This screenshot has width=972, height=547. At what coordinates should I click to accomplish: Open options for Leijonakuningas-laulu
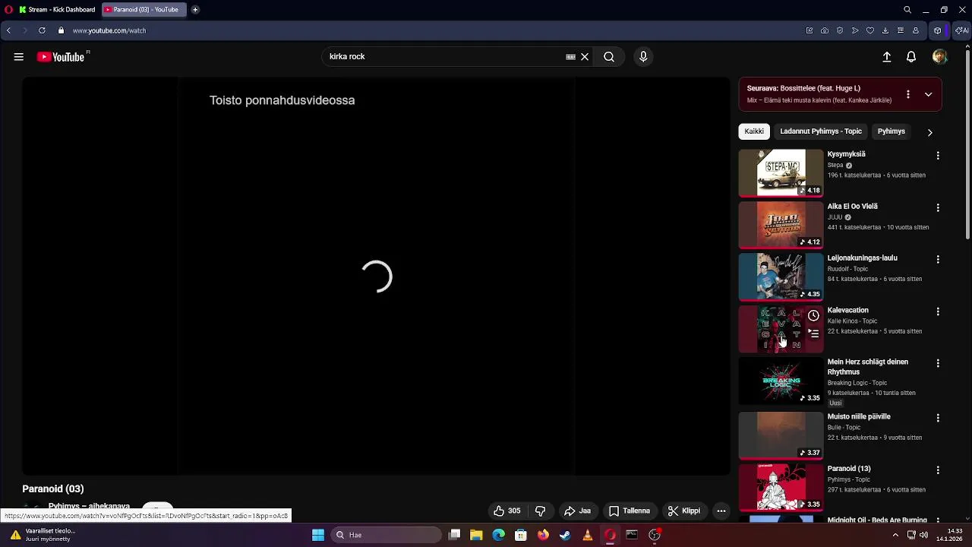click(x=938, y=259)
